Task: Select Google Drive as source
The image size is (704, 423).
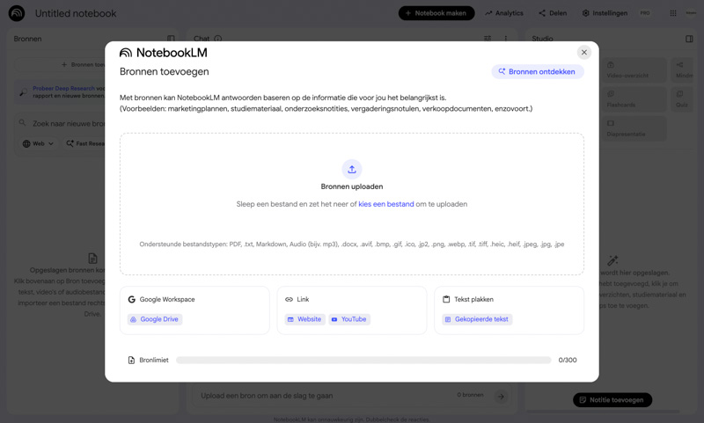Action: (x=155, y=319)
